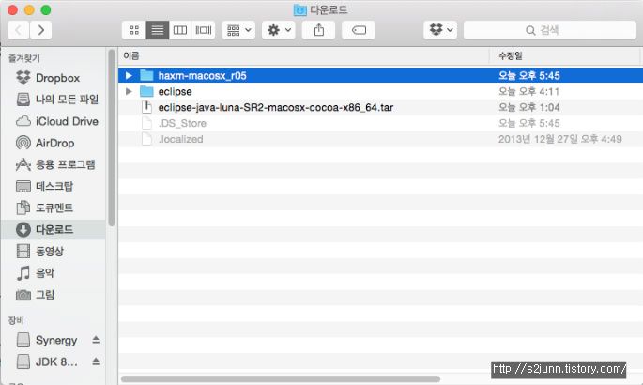Click the tar file document icon

[146, 107]
